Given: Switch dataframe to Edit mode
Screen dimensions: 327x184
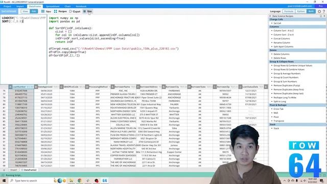Looking at the screenshot, I should click(34, 11).
